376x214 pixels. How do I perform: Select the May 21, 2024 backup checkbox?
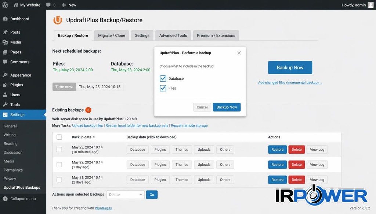coord(59,180)
